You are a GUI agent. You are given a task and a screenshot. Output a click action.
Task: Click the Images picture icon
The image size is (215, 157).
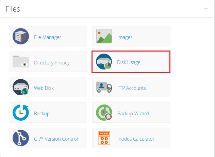coord(104,37)
